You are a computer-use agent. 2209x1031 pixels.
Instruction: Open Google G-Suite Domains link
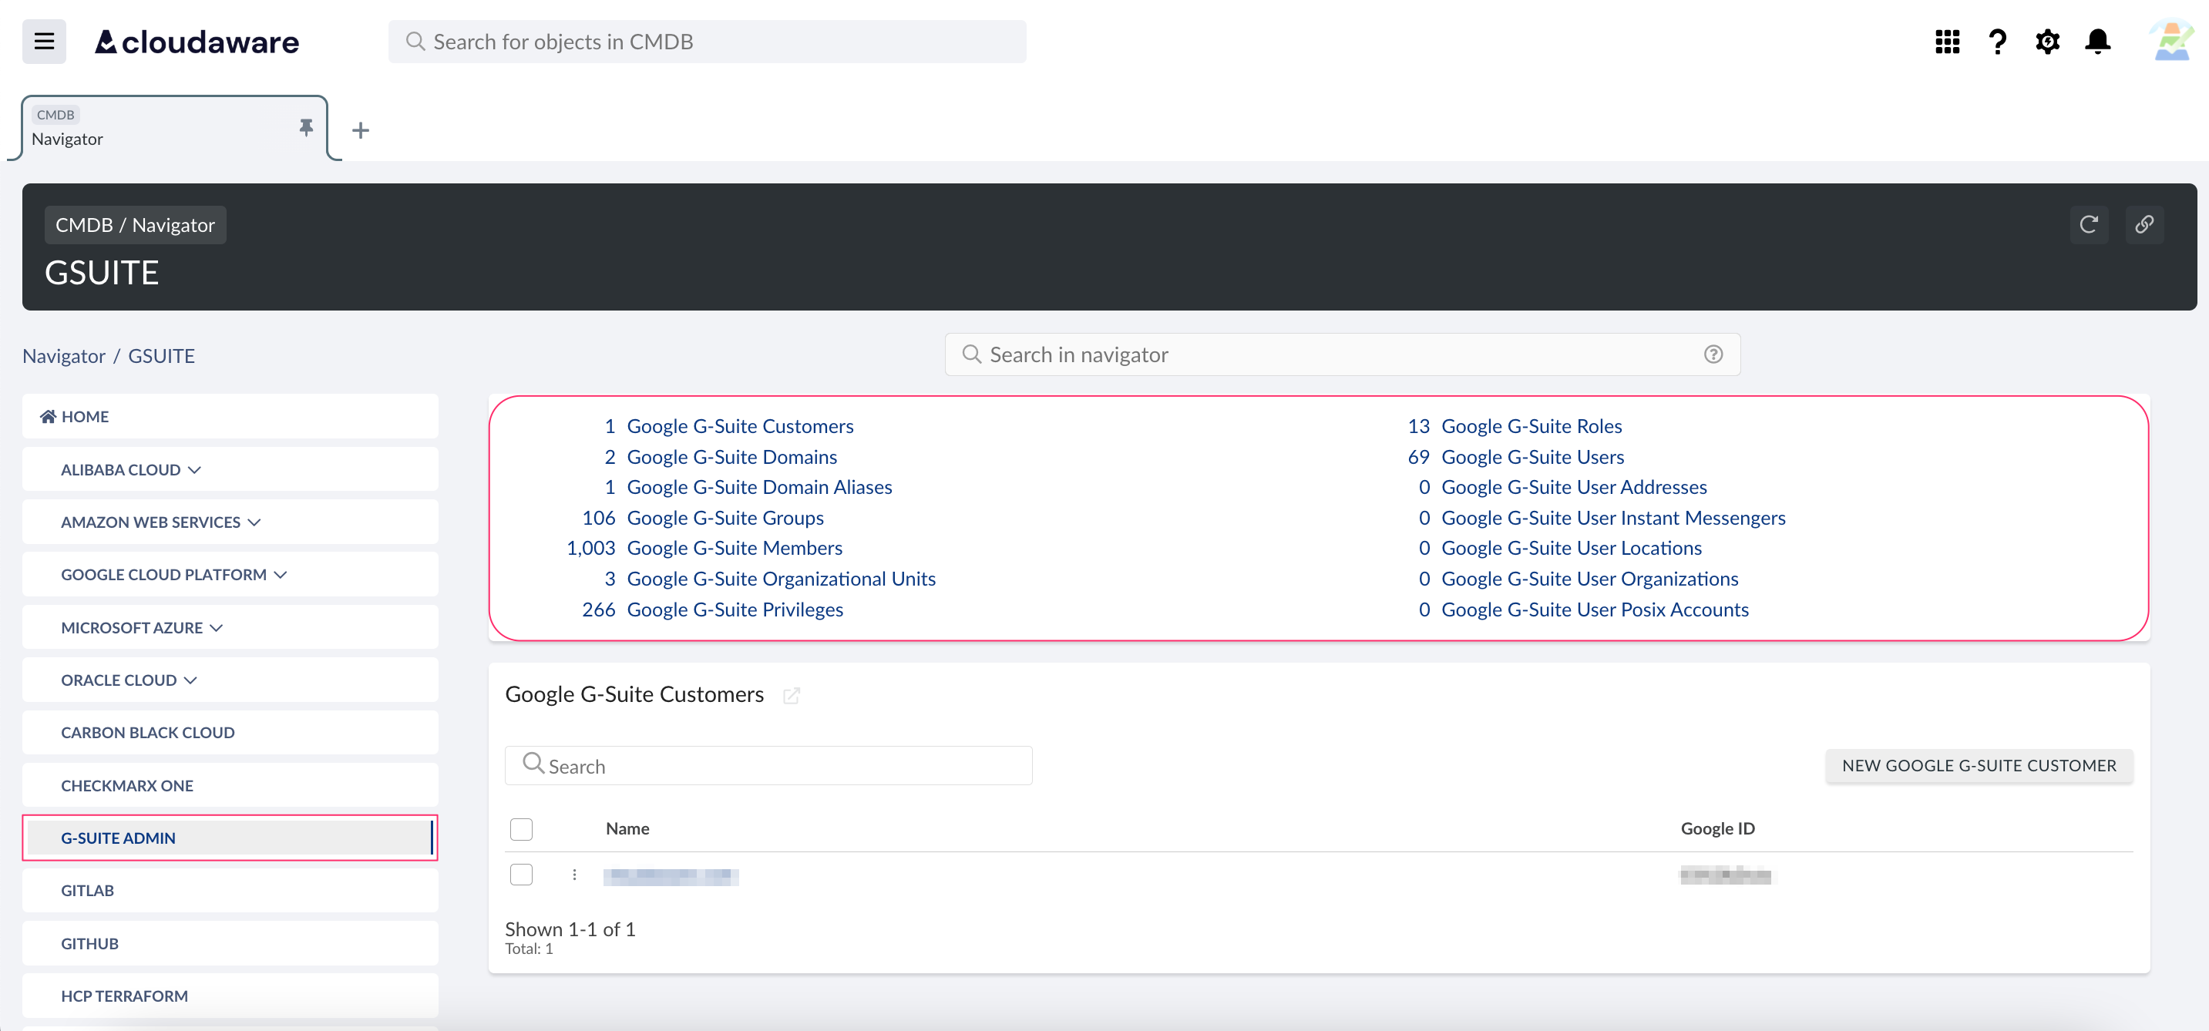(731, 457)
